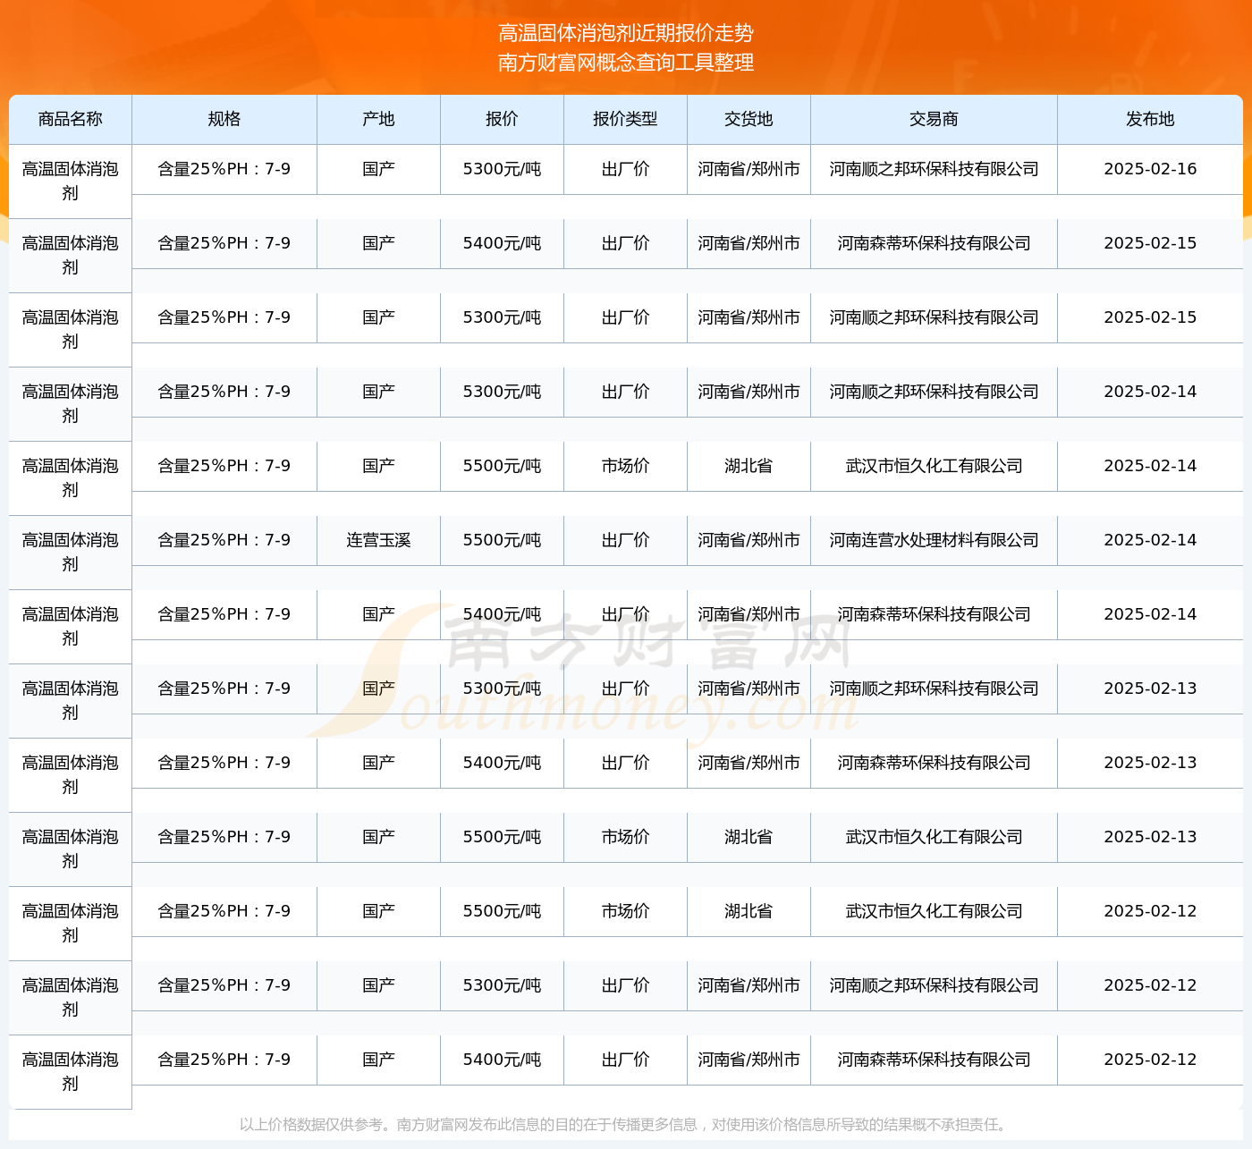
Task: Click 武汉市恒久化工有限公司 dated 2025-02-14
Action: coord(934,466)
